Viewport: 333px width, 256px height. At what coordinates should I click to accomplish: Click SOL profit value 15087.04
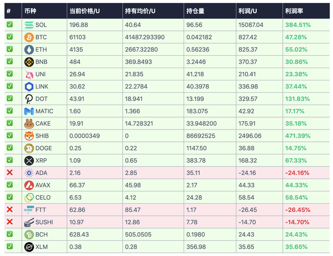click(251, 25)
